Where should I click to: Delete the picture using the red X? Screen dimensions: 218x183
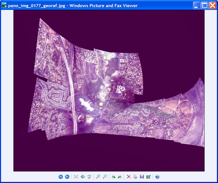129,177
